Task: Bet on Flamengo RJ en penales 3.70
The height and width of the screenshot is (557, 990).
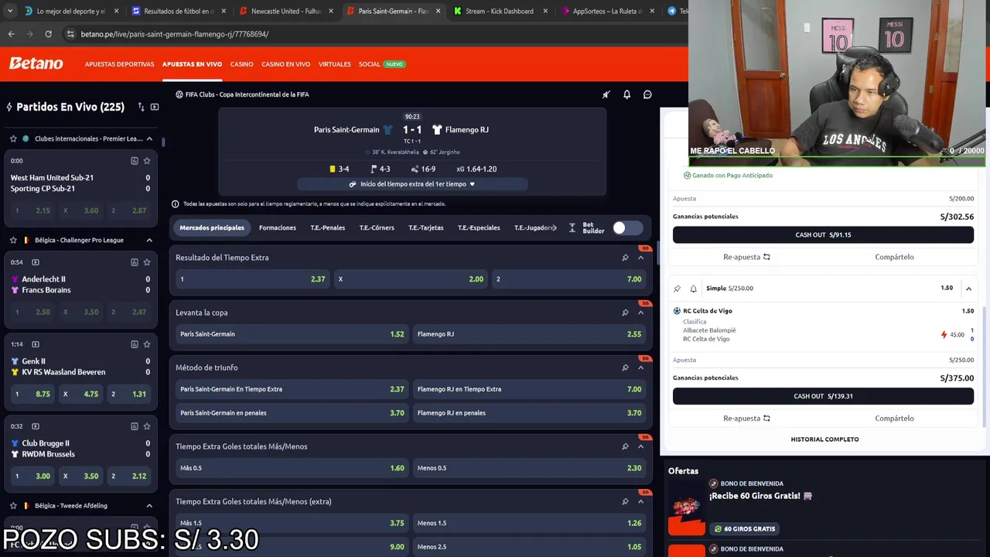Action: [529, 413]
